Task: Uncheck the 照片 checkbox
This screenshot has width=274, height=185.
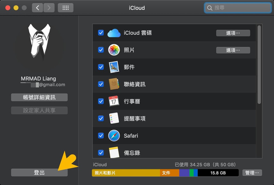Action: click(x=101, y=50)
